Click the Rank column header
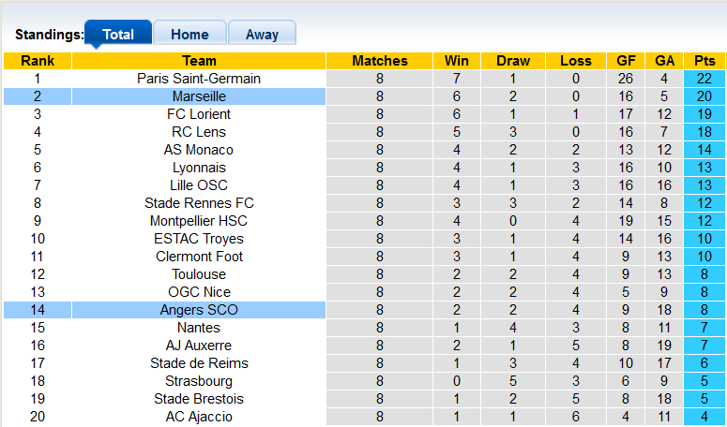The image size is (727, 427). coord(37,61)
